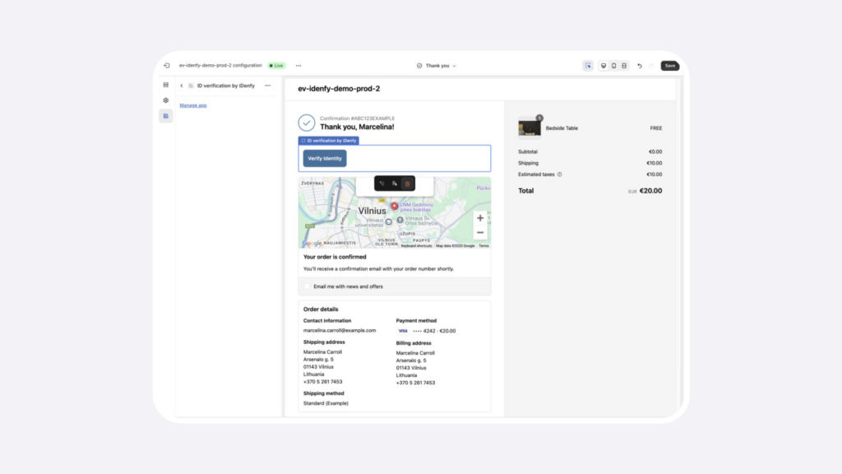Activate the blue section picker icon
Screen dimensions: 842x474
coord(587,65)
